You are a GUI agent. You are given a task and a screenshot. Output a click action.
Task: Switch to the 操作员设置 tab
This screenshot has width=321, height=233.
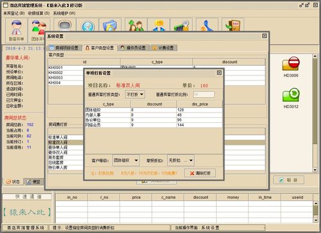pos(133,48)
